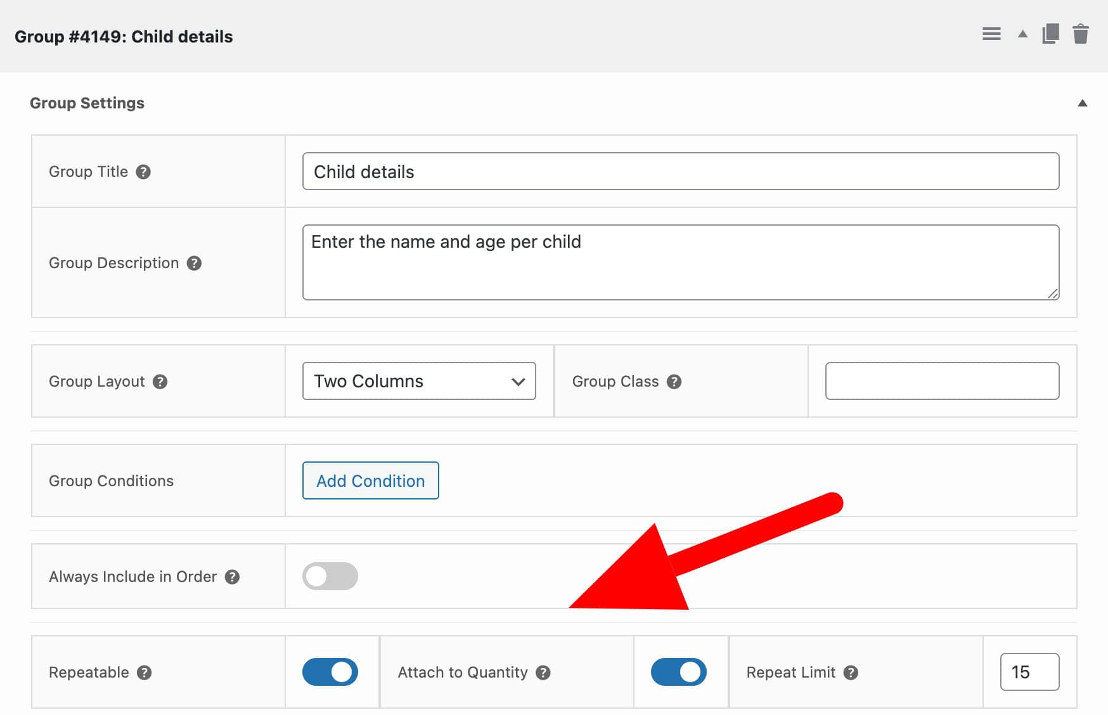Collapse the group with the header arrow
1108x715 pixels.
[1022, 34]
